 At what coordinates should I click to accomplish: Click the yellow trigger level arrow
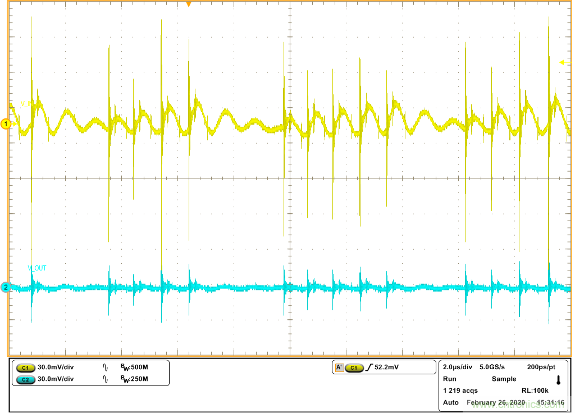tap(561, 63)
